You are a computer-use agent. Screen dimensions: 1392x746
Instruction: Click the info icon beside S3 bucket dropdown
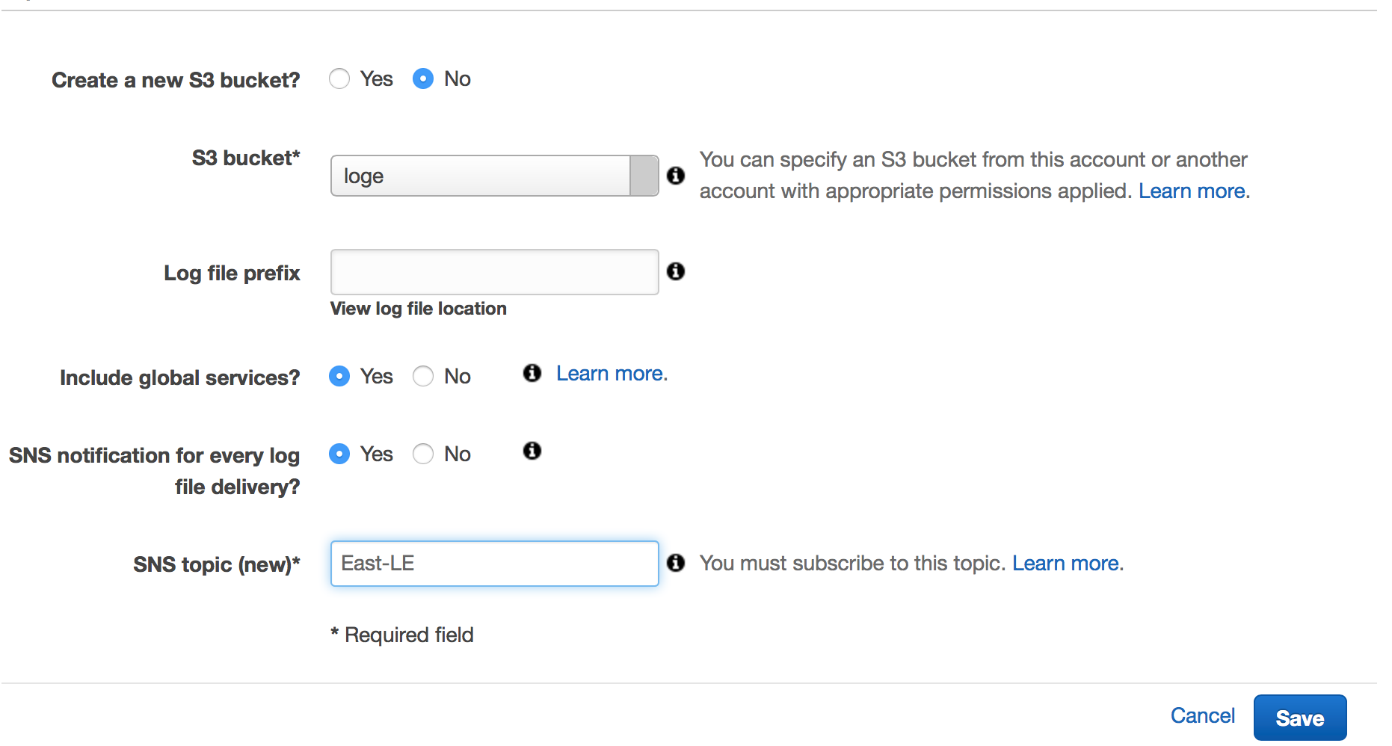[x=676, y=176]
